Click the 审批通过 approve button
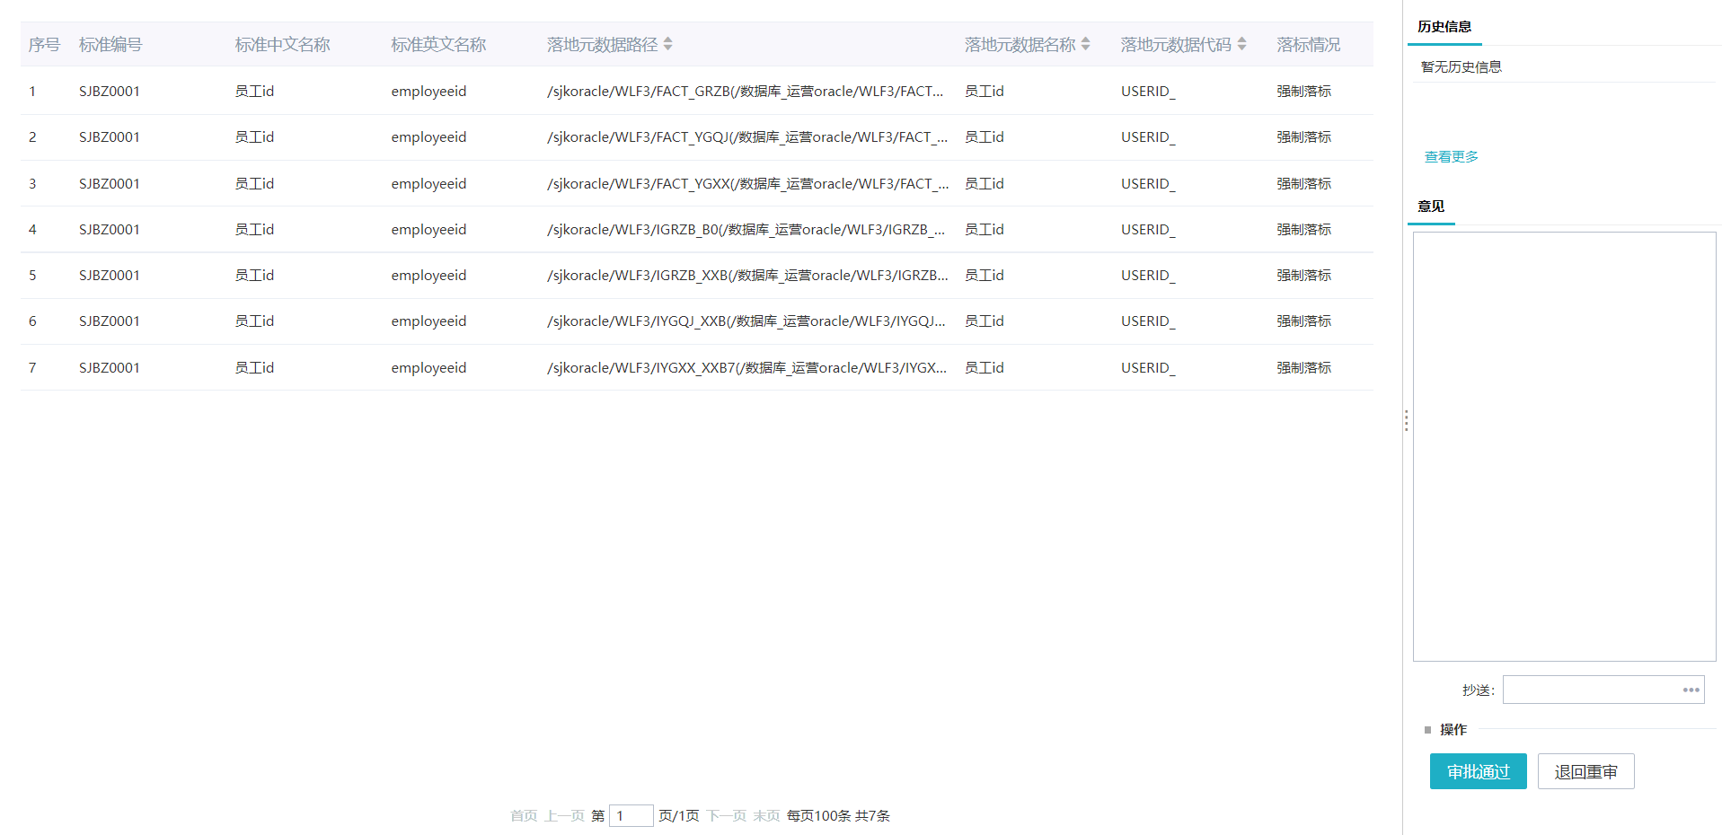Image resolution: width=1722 pixels, height=835 pixels. point(1478,771)
